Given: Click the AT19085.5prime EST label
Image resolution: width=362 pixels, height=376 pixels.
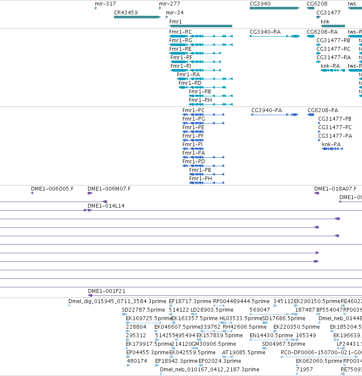Looking at the screenshot, I should point(244,353).
